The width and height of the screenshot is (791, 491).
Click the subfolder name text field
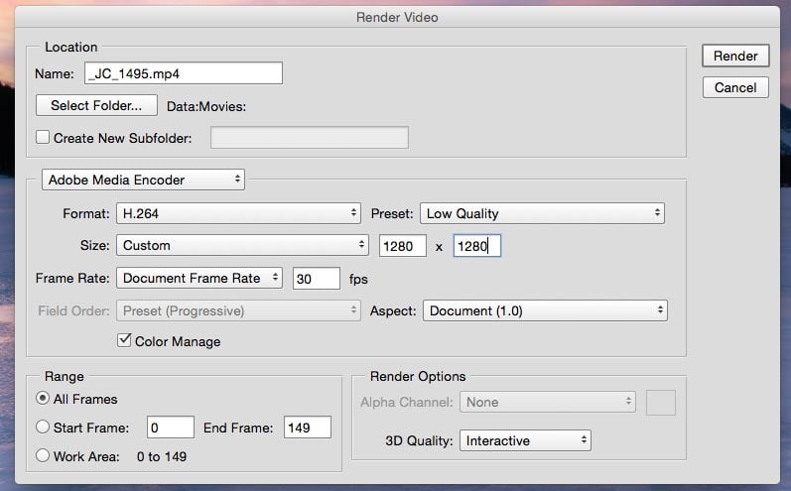[310, 138]
